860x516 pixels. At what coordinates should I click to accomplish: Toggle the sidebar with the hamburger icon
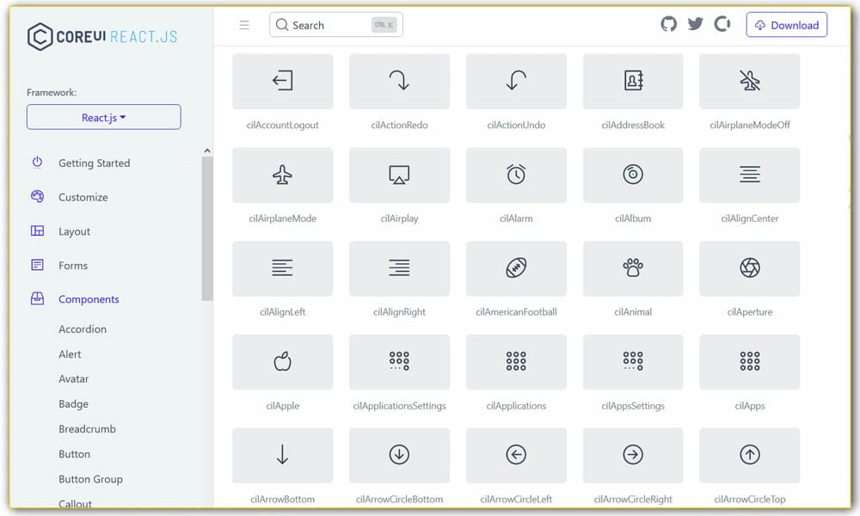pos(244,24)
